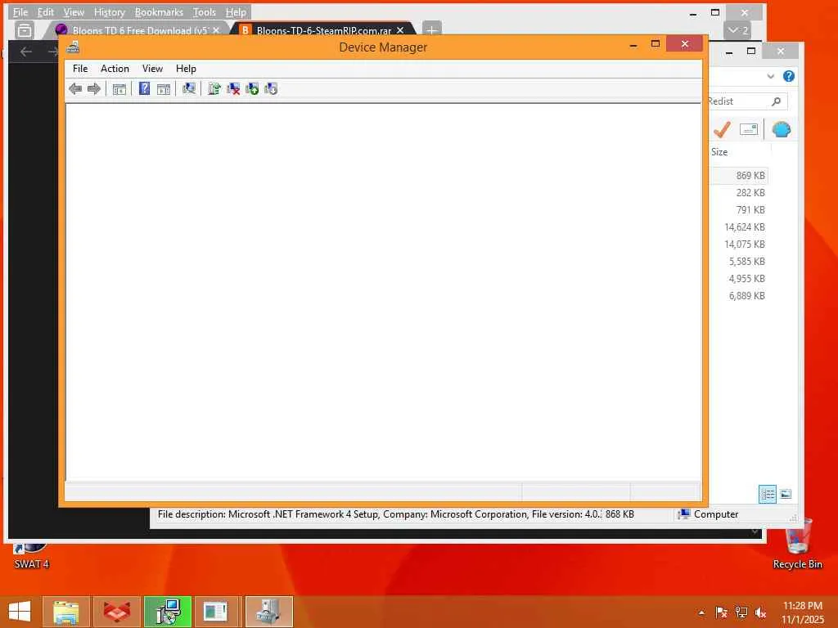
Task: Open the Action menu in Device Manager
Action: pyautogui.click(x=115, y=69)
